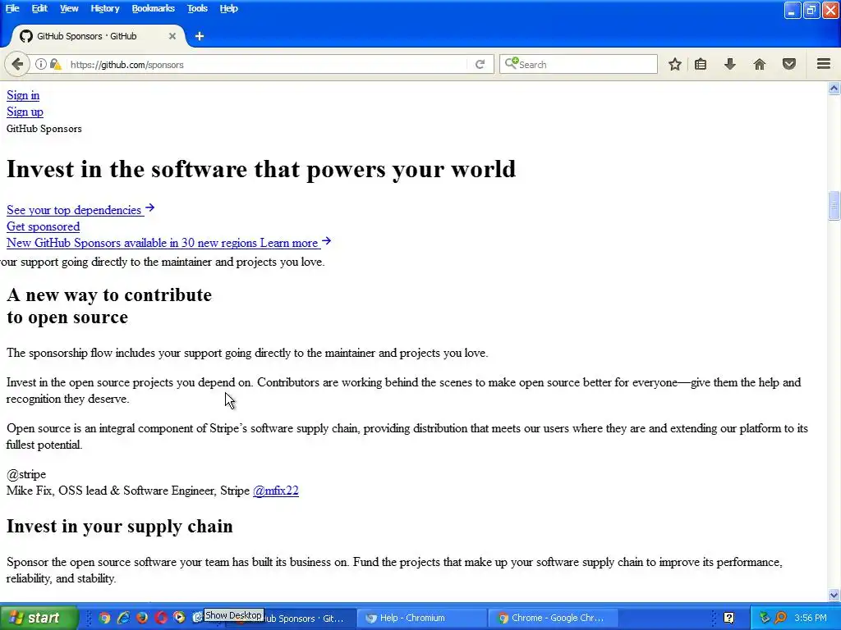Launch Chrome from quick launch bar
Viewport: 841px width, 630px height.
[x=104, y=618]
